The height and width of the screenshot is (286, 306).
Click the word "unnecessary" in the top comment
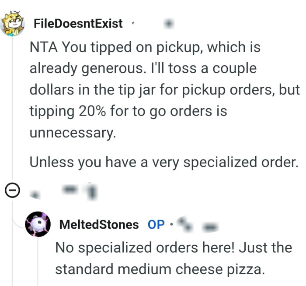(73, 133)
